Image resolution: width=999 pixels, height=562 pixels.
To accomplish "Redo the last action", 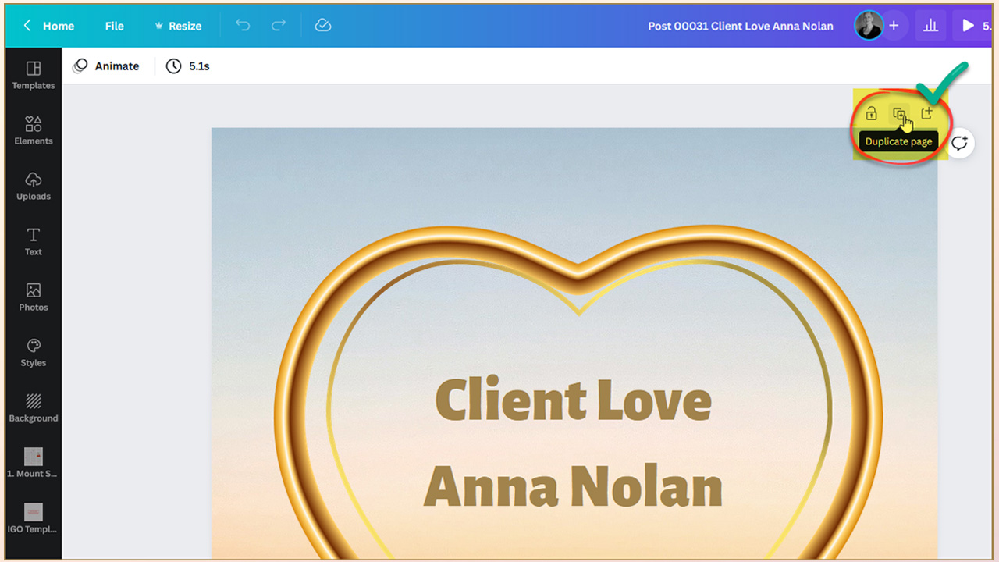I will click(x=279, y=26).
